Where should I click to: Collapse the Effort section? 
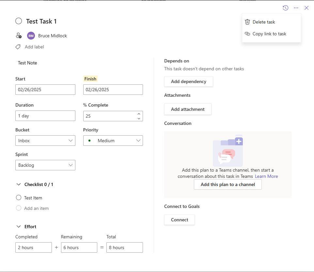[19, 226]
